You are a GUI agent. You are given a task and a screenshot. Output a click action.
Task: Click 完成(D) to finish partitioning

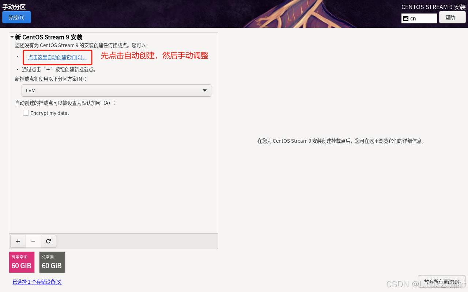[x=16, y=17]
